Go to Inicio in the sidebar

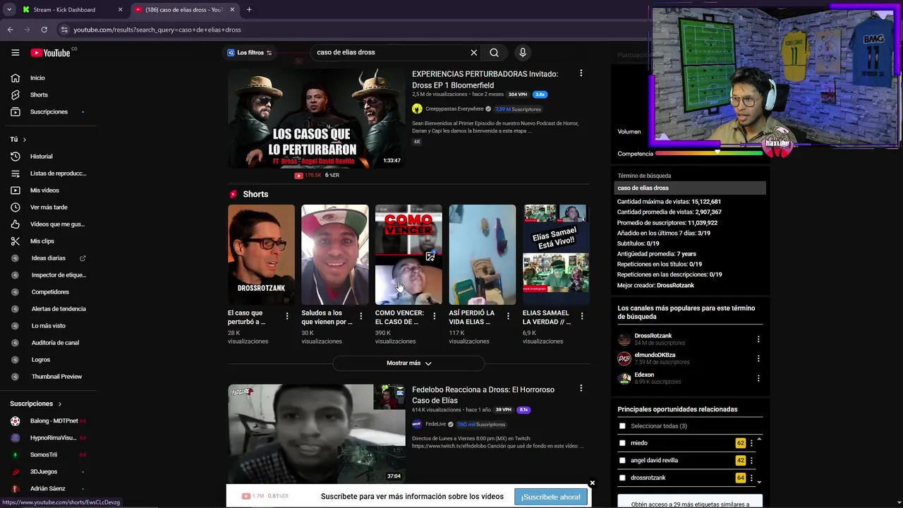(37, 78)
